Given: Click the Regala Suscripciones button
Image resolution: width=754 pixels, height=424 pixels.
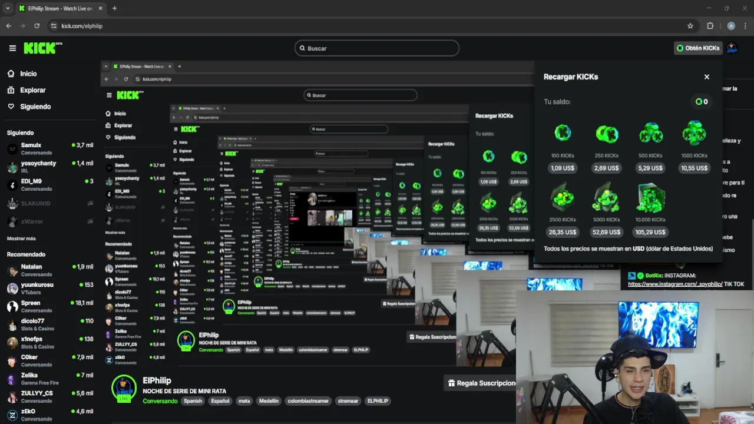Looking at the screenshot, I should click(x=481, y=383).
